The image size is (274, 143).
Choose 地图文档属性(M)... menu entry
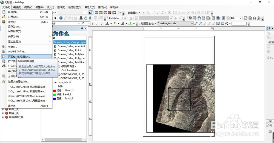[x=26, y=81]
